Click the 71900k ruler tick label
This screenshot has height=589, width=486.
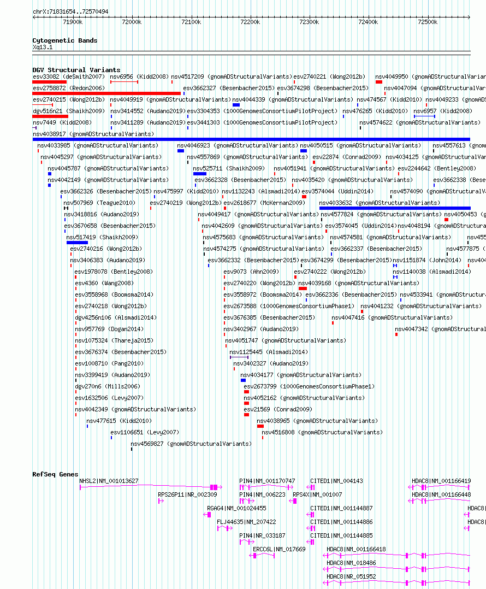pyautogui.click(x=73, y=22)
